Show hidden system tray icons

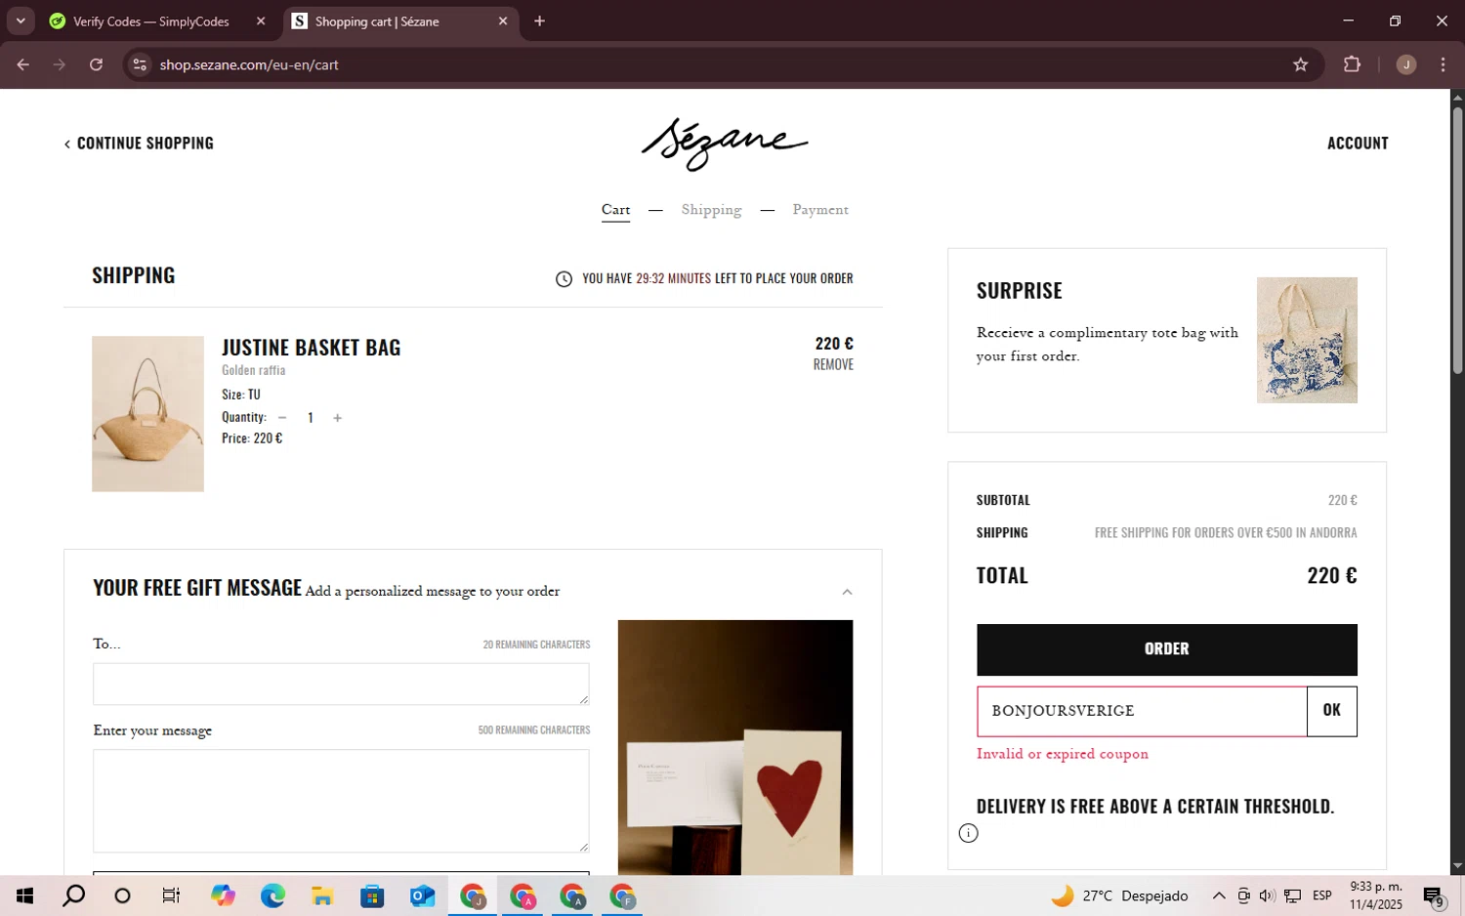click(1219, 895)
